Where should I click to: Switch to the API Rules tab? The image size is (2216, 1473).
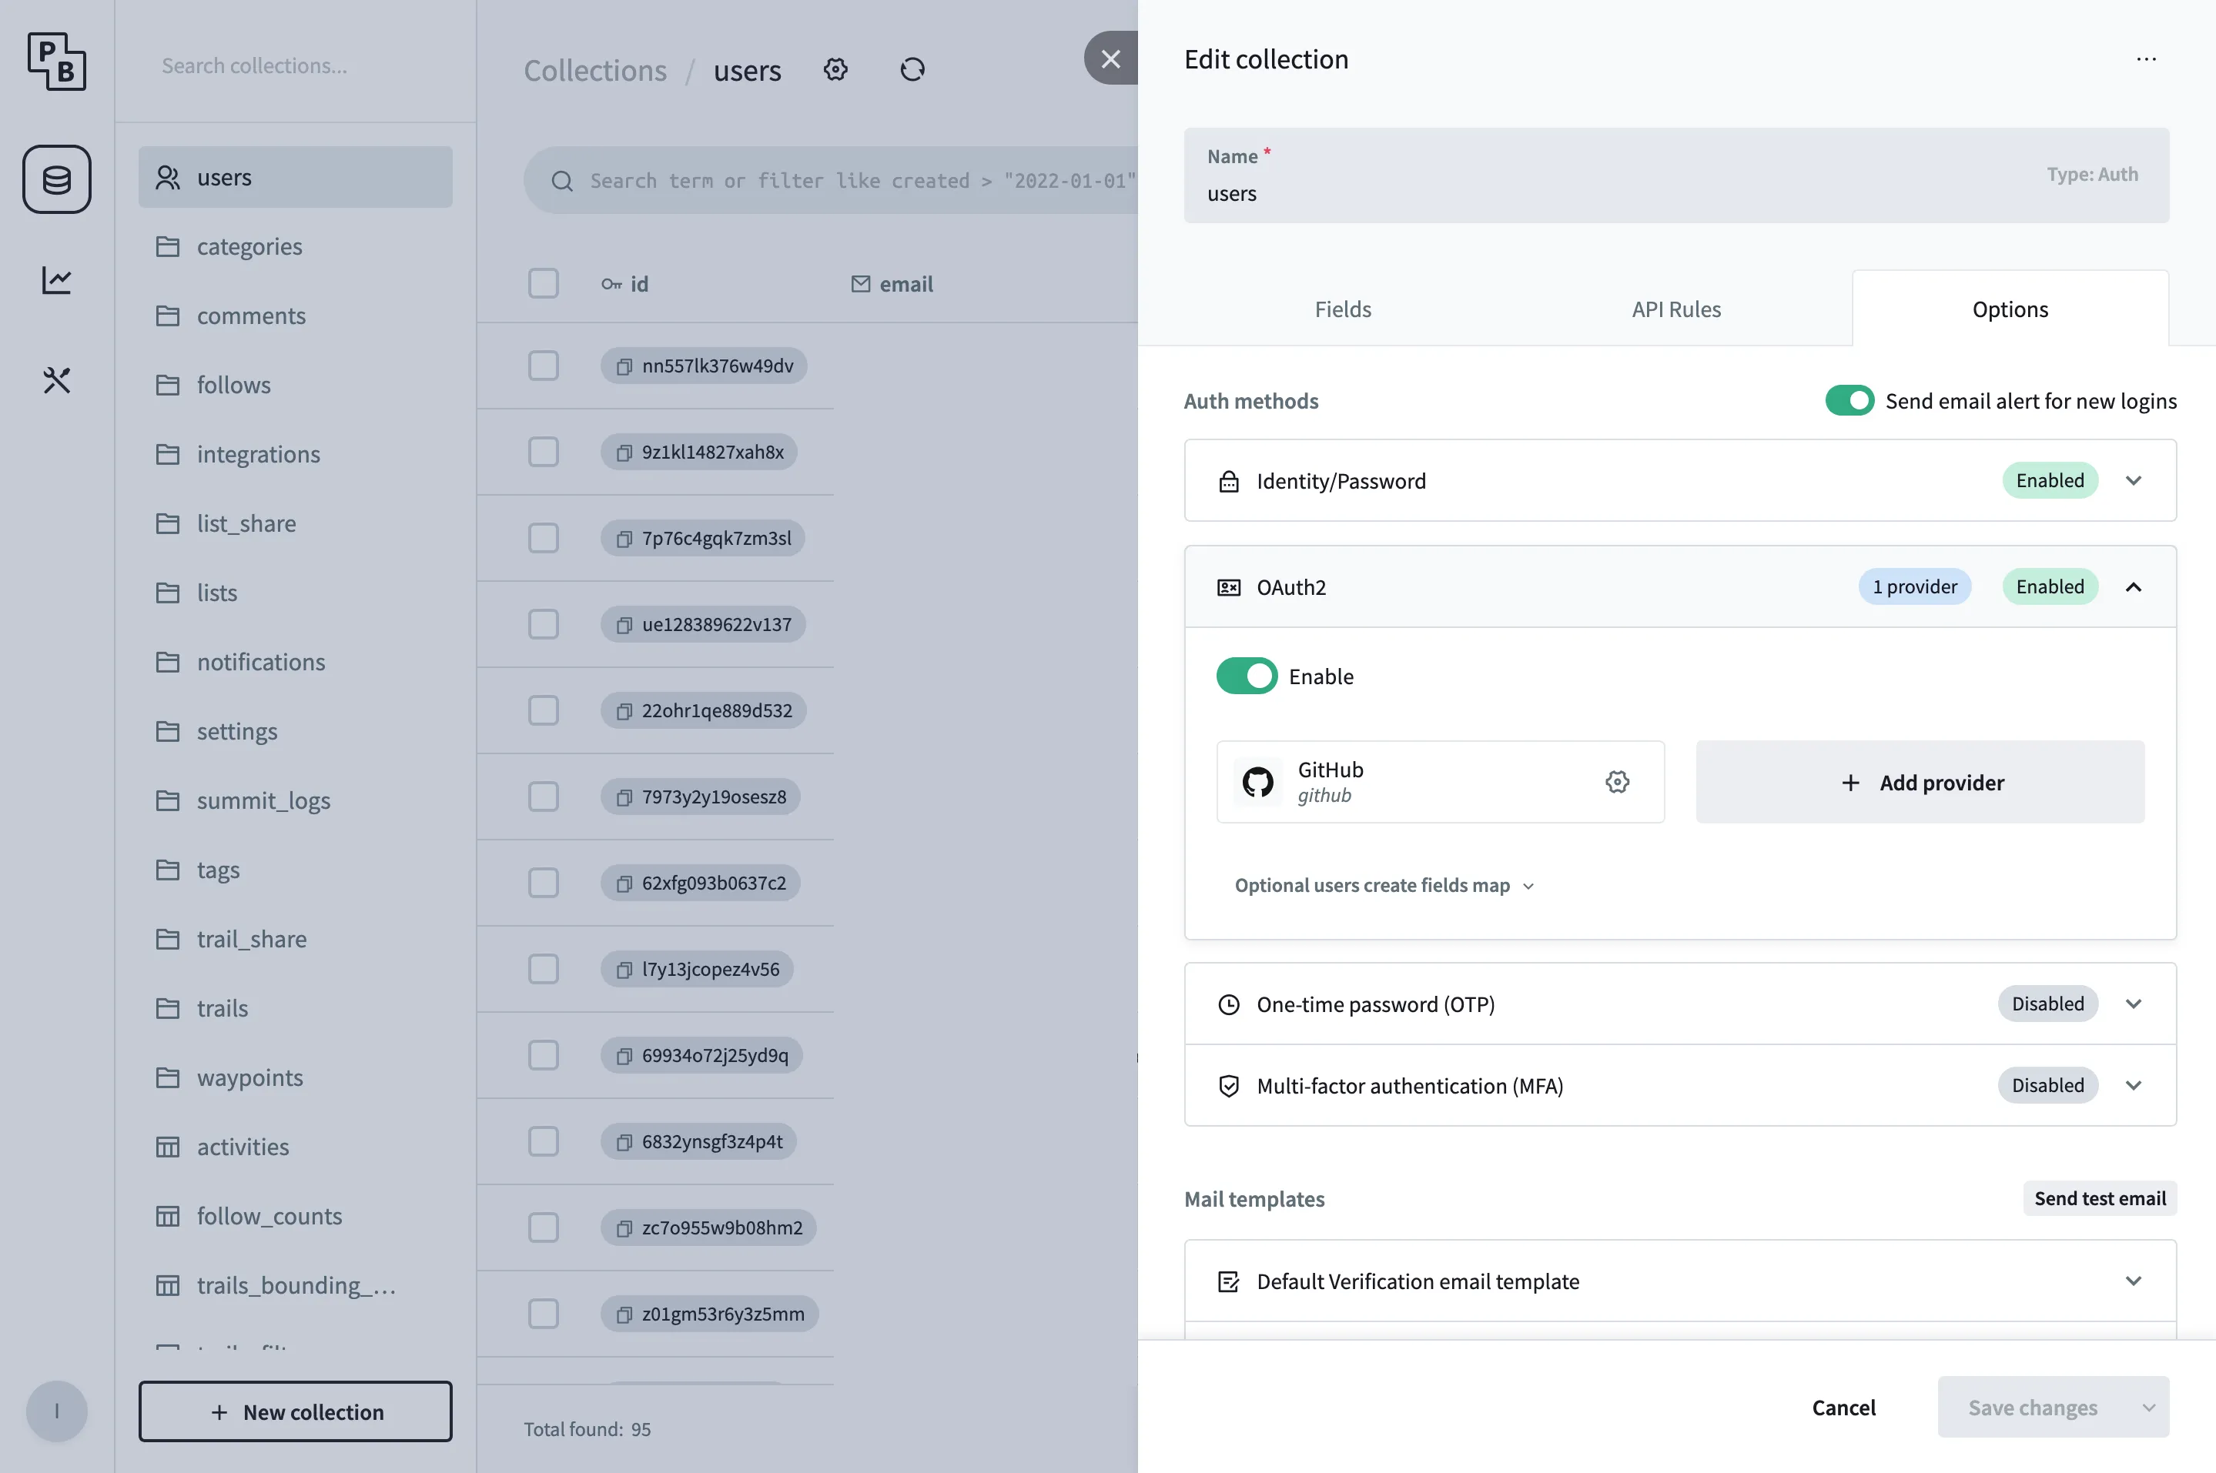click(1675, 308)
